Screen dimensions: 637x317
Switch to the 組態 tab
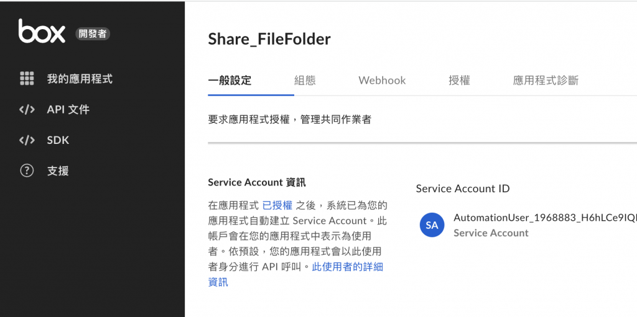(x=305, y=80)
